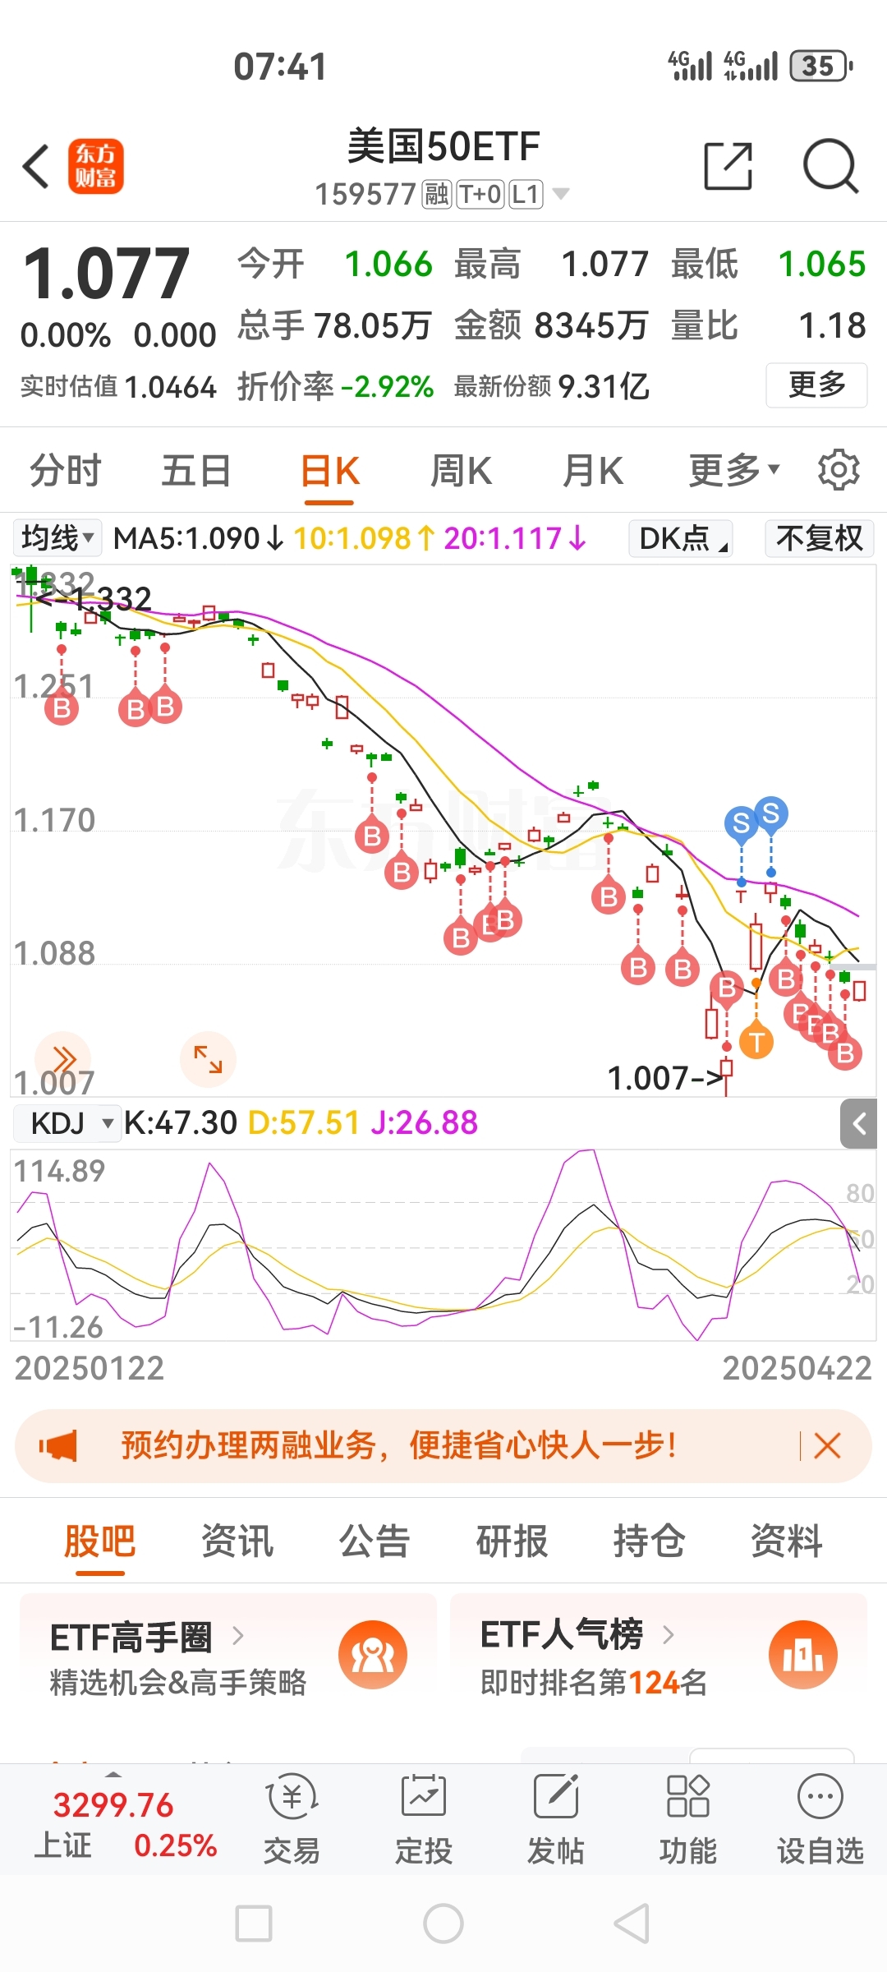Tap the current price 1.077

point(106,274)
